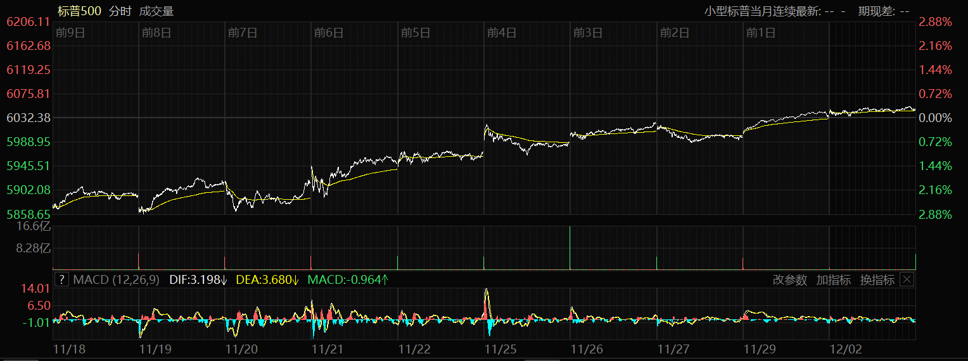968x361 pixels.
Task: Click the 5858.65 price axis label
Action: (x=29, y=214)
